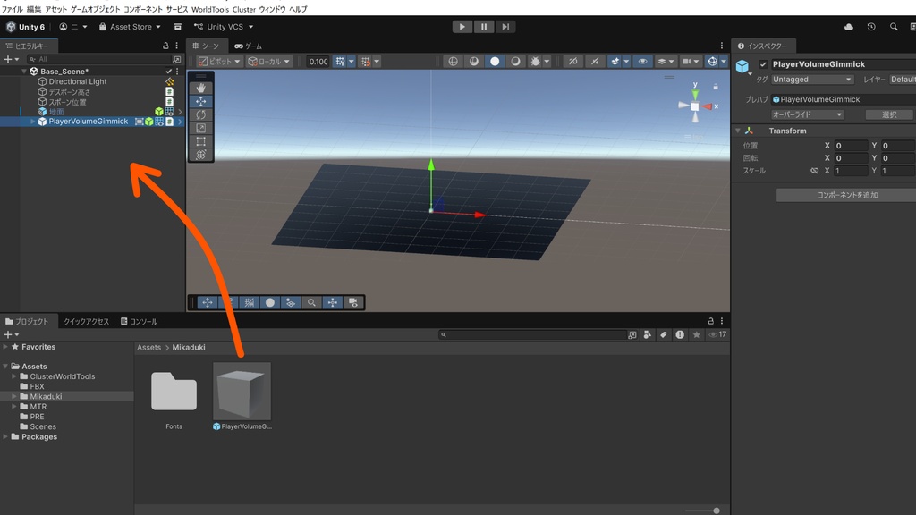Toggle grid snapping button
Screen dimensions: 916x515
[340, 62]
